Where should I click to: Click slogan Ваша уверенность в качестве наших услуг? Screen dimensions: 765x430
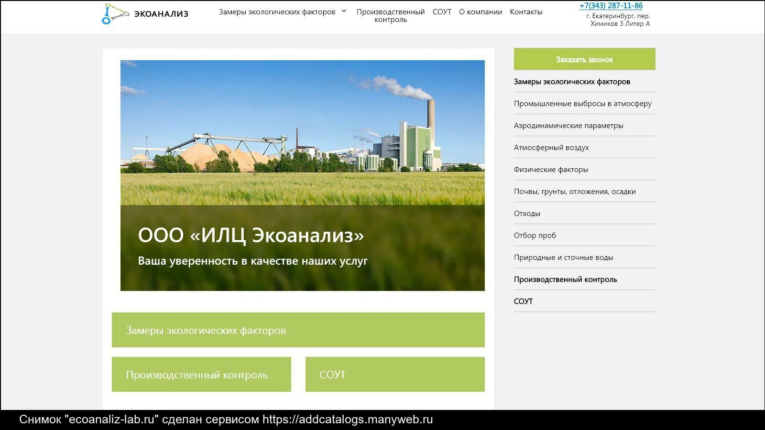tap(253, 261)
